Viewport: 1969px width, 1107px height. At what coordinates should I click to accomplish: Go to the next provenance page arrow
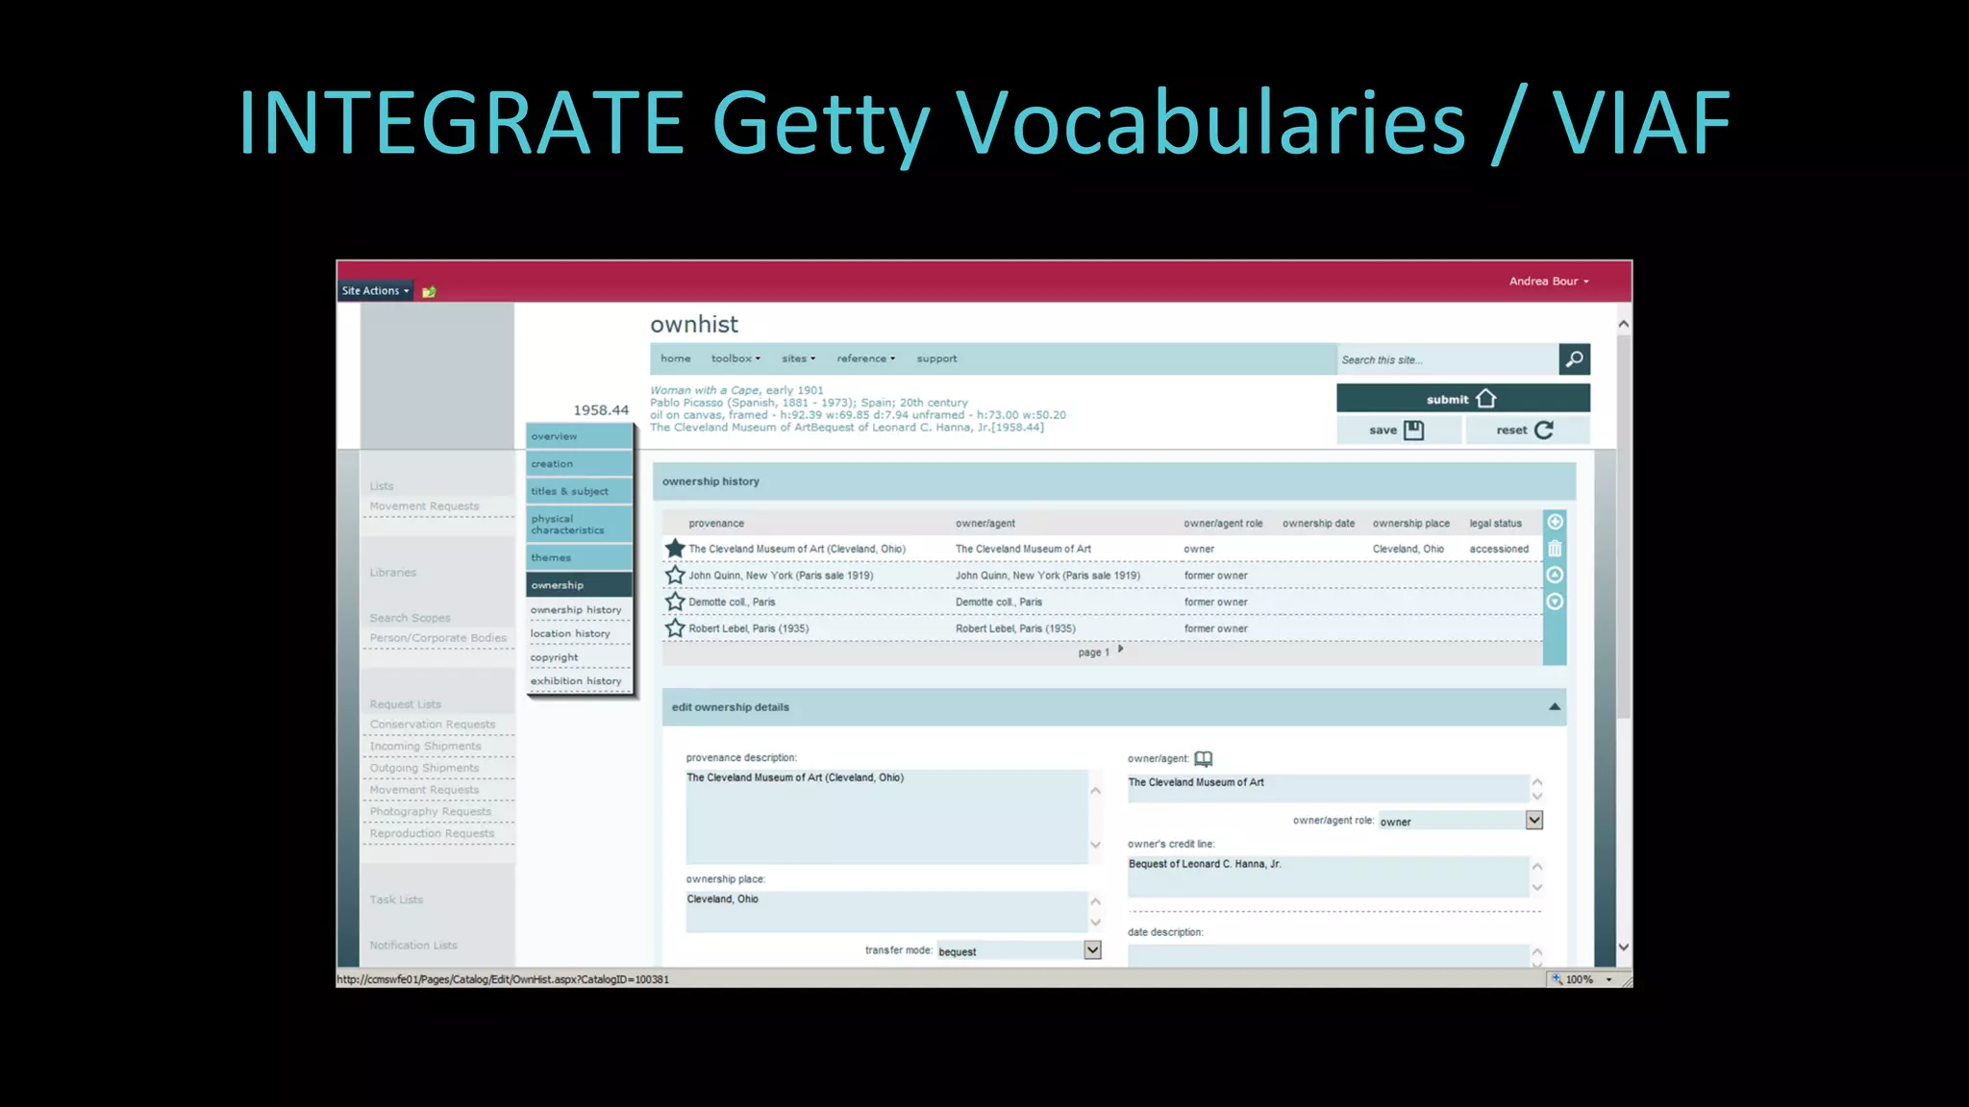tap(1121, 650)
